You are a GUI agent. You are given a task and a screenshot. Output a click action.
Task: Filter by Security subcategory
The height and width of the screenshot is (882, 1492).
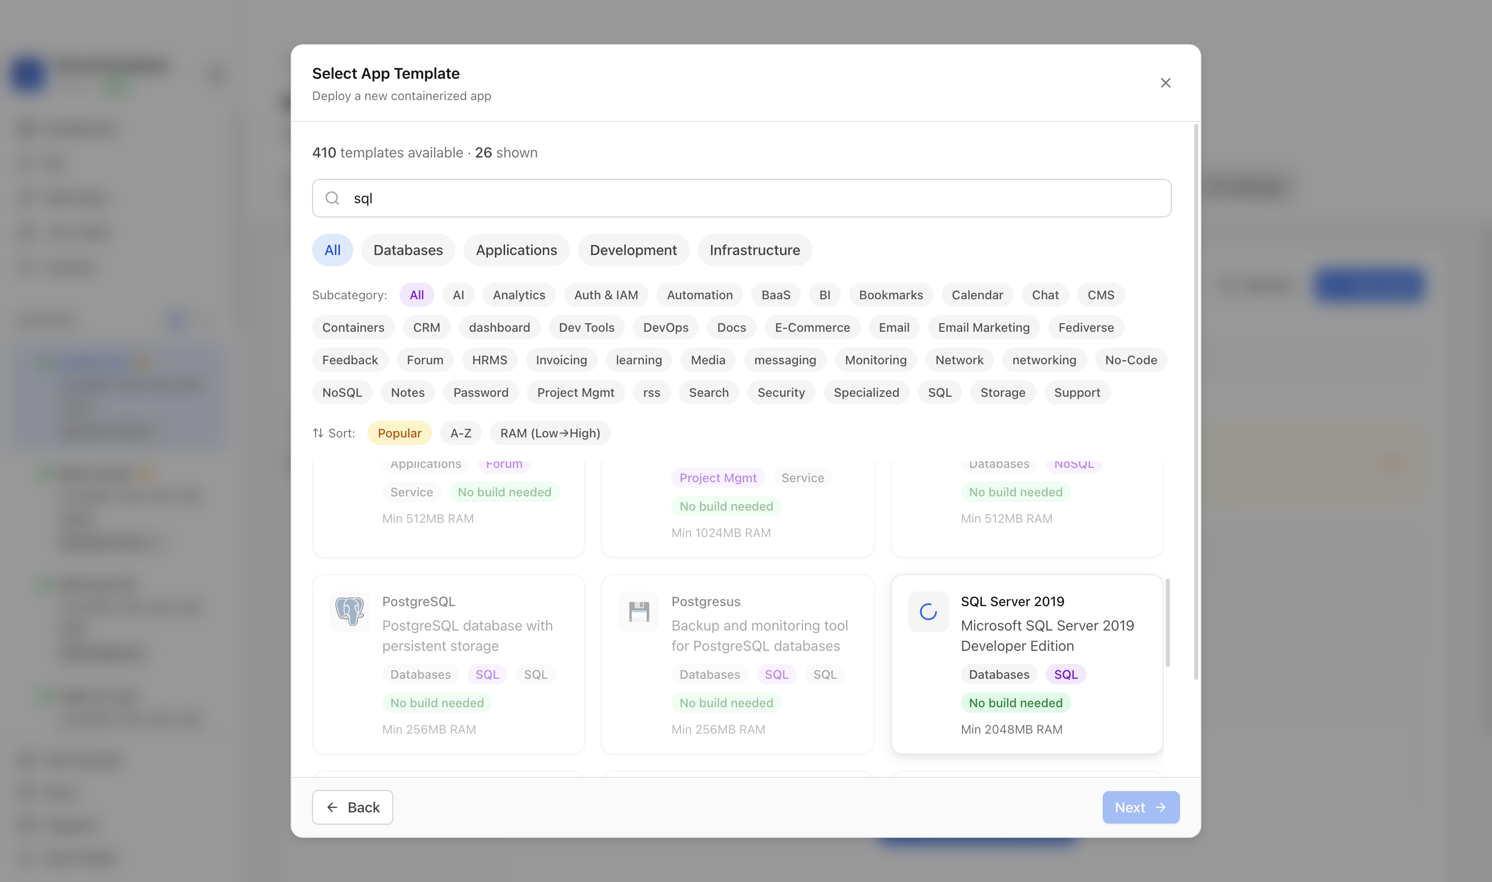[781, 392]
